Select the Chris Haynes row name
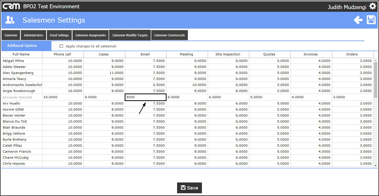 [x=14, y=164]
